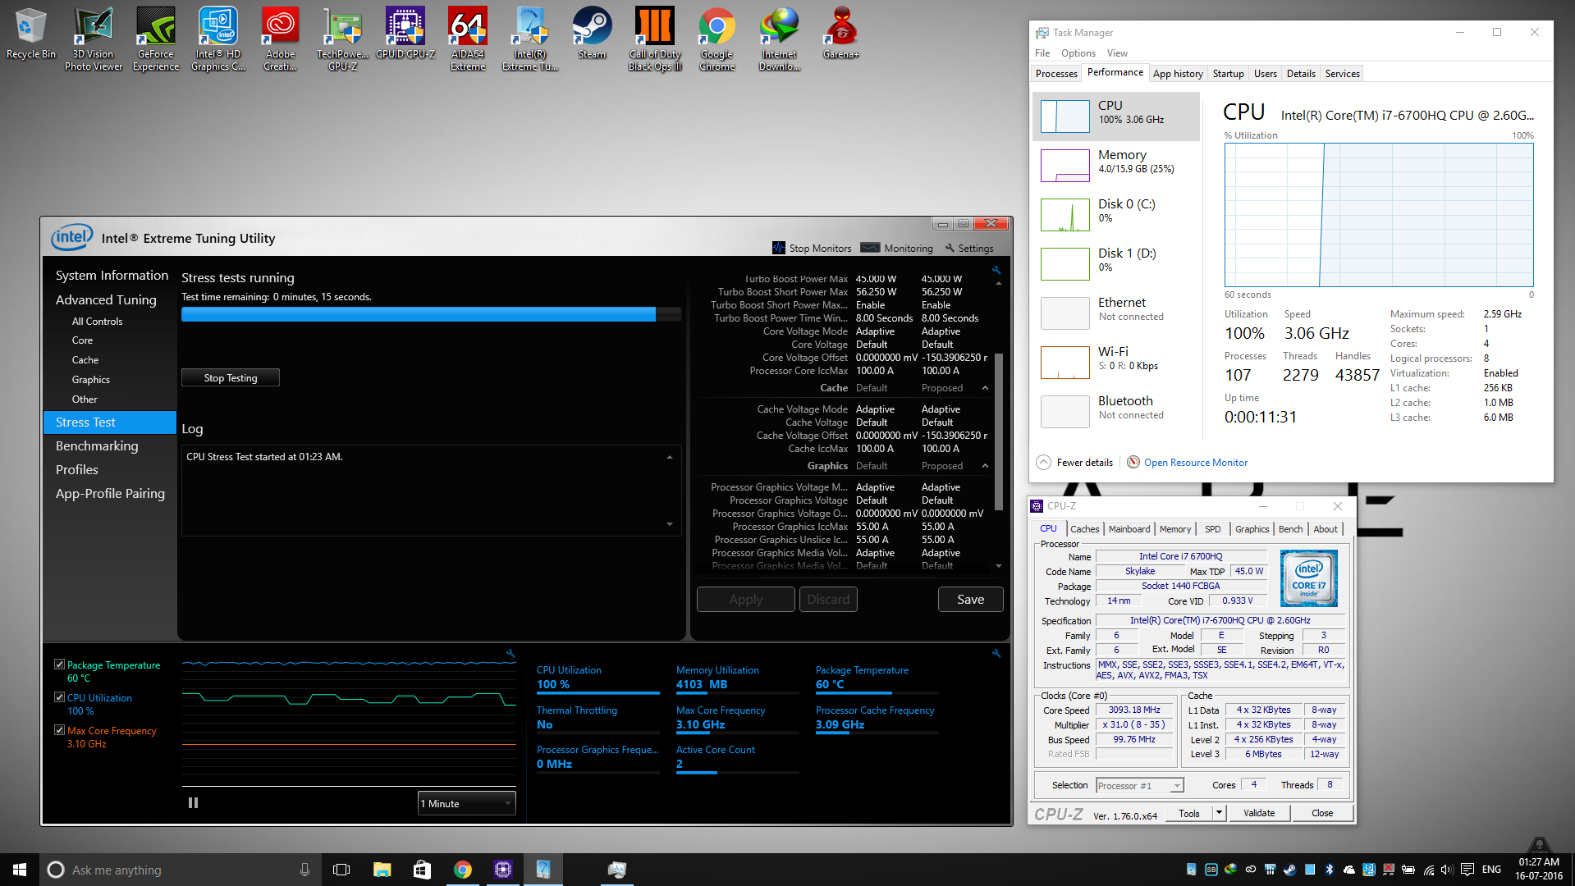
Task: Launch Internet Download Manager desktop icon
Action: [779, 39]
